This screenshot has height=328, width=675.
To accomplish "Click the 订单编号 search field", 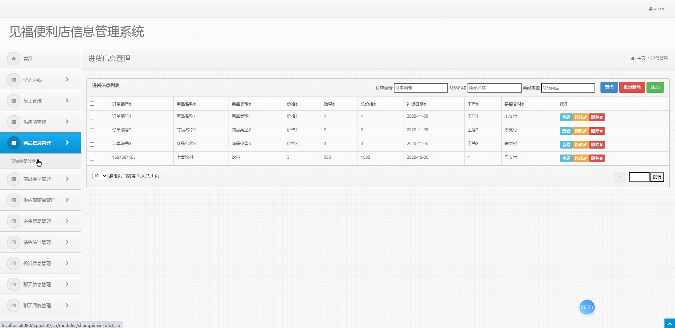I will [420, 88].
